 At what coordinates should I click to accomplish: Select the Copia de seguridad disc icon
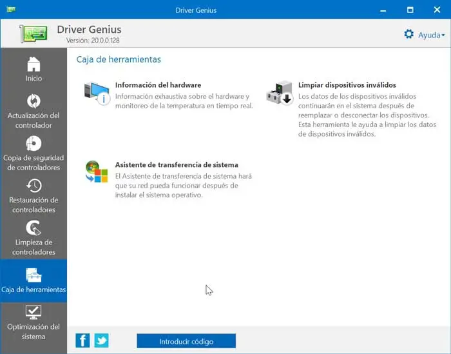point(34,143)
